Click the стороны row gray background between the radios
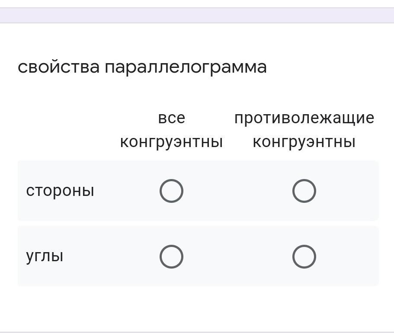This screenshot has width=394, height=333. coord(238,191)
